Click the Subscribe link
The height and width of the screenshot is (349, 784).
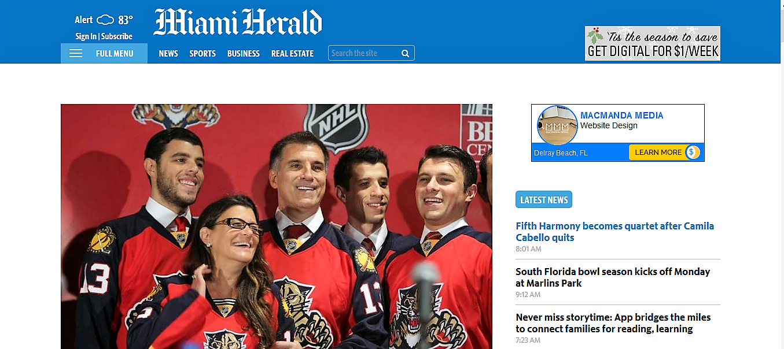[117, 36]
